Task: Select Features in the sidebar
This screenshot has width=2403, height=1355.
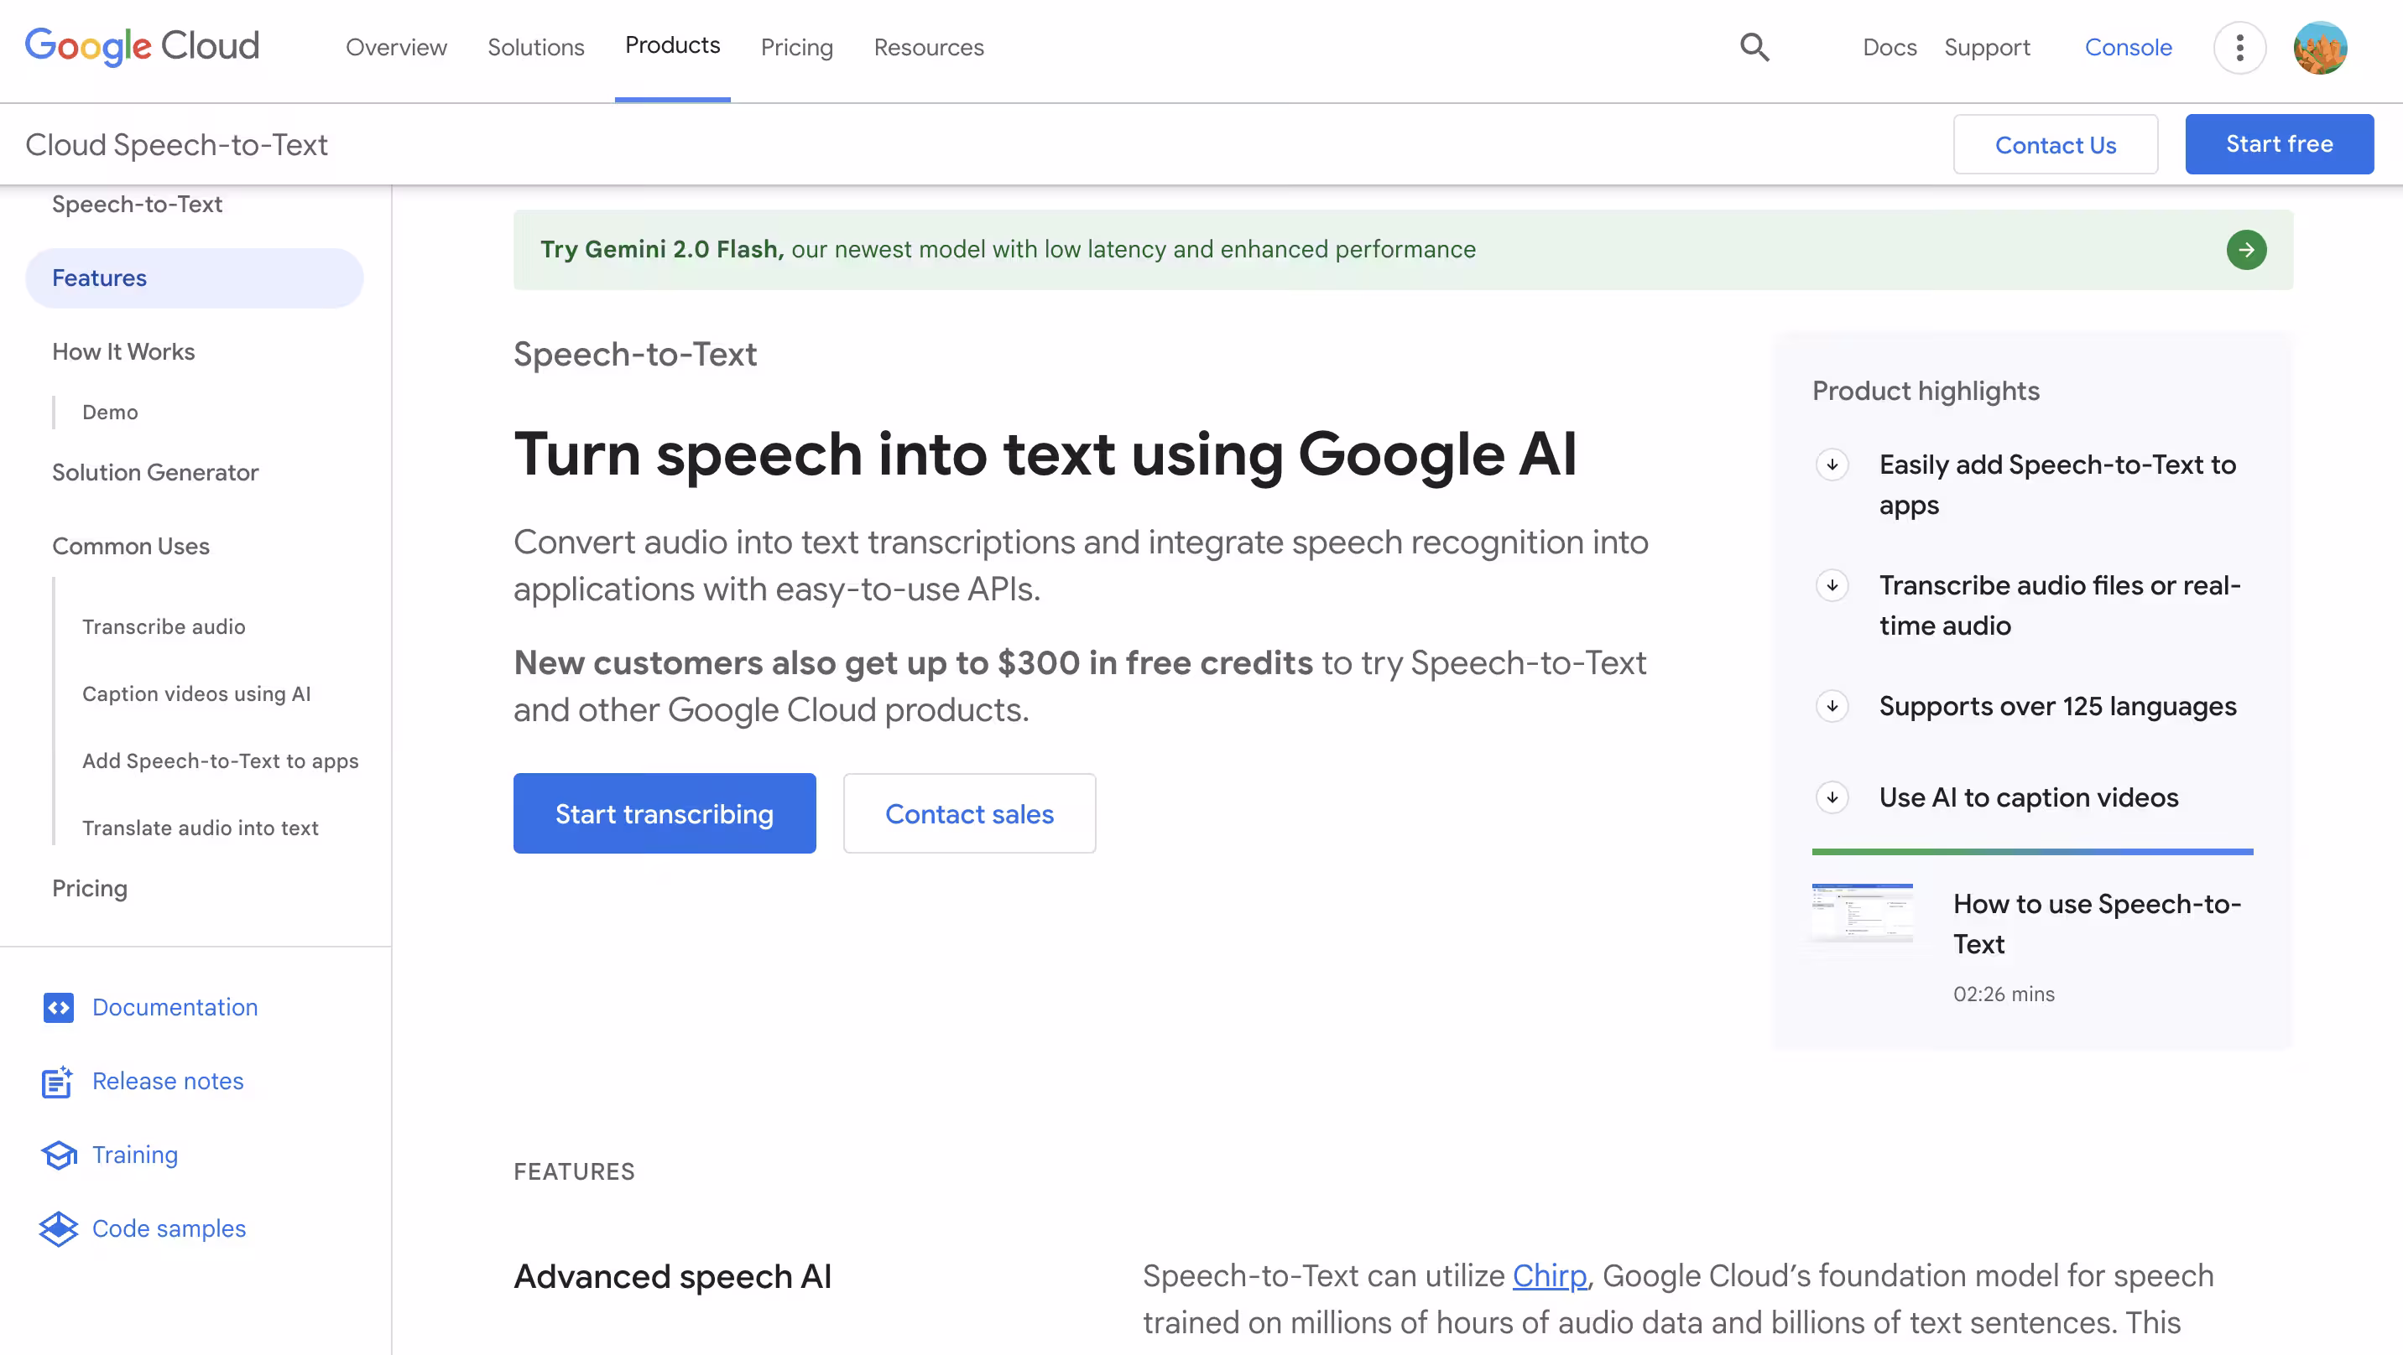Action: [x=194, y=278]
